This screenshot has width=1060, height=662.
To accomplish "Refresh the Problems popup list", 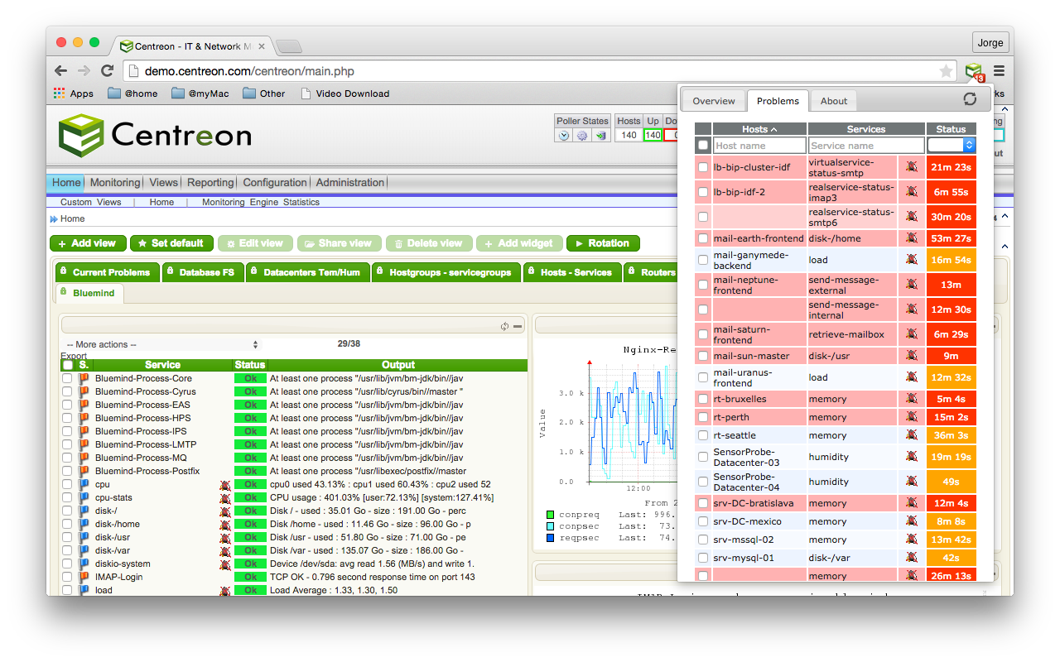I will click(970, 99).
